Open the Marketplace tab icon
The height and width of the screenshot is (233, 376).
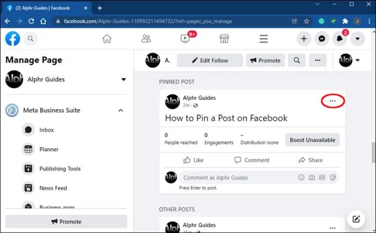click(224, 39)
